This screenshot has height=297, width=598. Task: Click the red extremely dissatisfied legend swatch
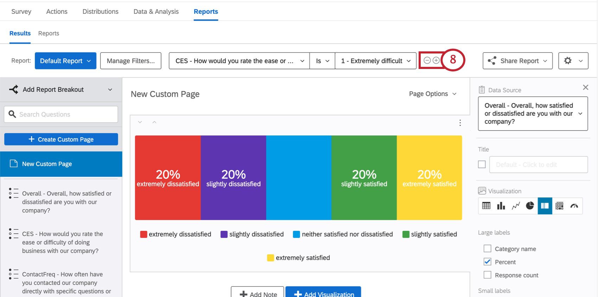pyautogui.click(x=144, y=234)
